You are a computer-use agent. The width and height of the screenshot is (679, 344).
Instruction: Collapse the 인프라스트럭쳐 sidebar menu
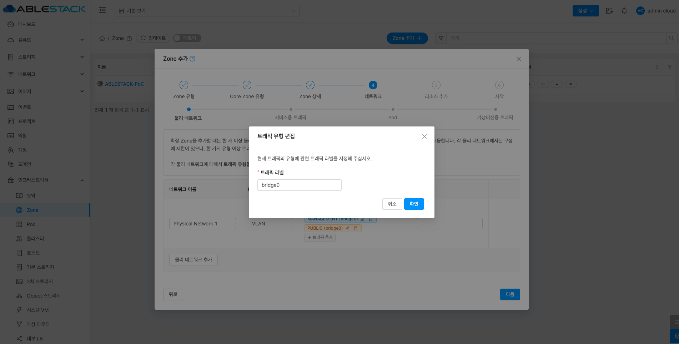(x=45, y=180)
